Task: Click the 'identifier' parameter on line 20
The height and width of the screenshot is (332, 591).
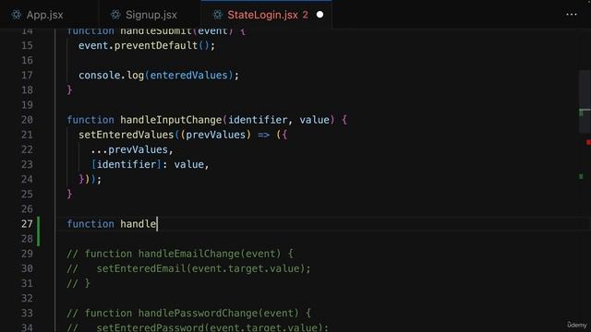Action: pyautogui.click(x=258, y=120)
